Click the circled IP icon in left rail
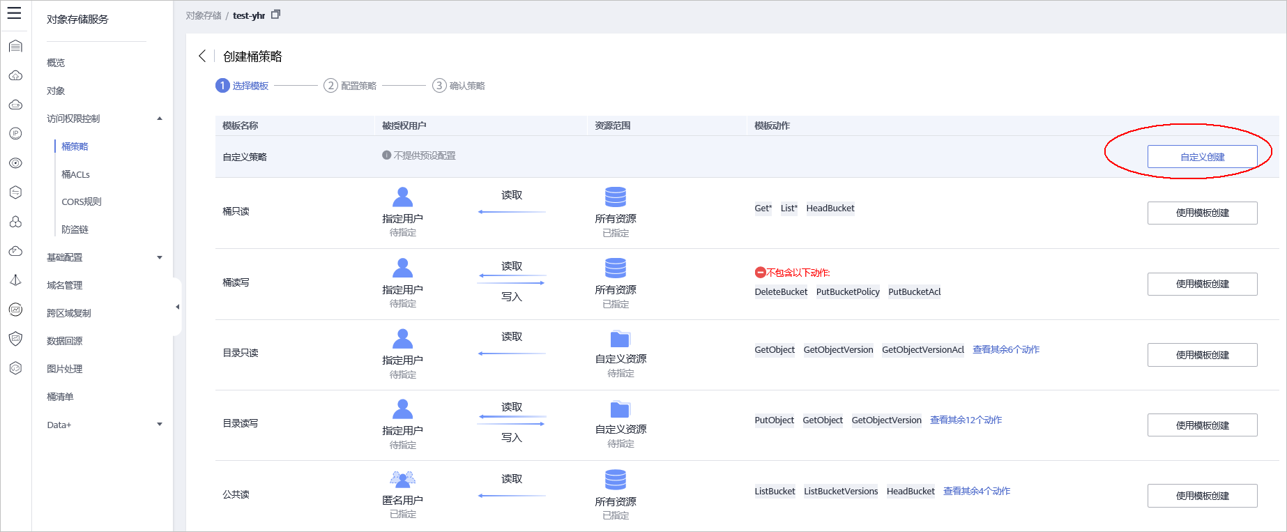 [x=15, y=133]
